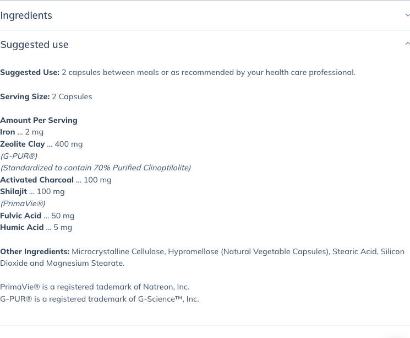Click the bold 'Other Ingredients:' label

tap(35, 251)
